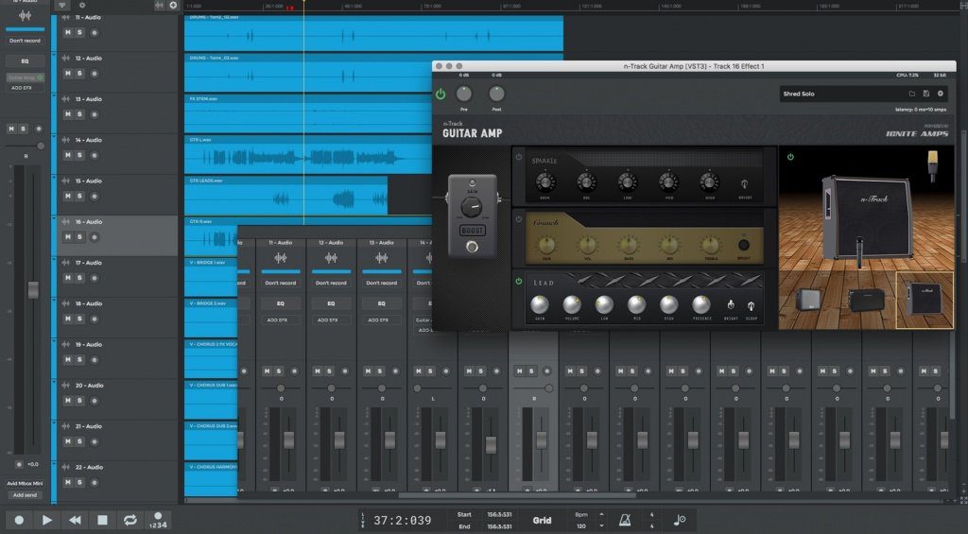The height and width of the screenshot is (534, 968).
Task: Open Guitar Amp settings gear icon
Action: [x=941, y=94]
